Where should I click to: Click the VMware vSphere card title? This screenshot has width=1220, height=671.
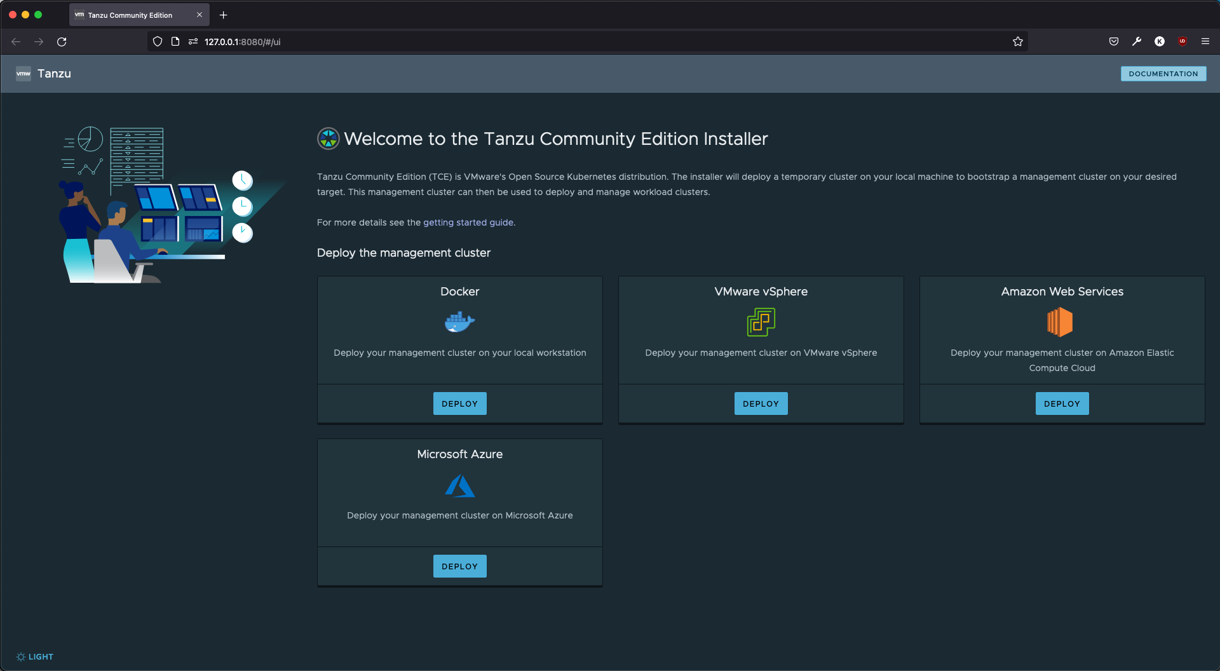click(x=761, y=292)
